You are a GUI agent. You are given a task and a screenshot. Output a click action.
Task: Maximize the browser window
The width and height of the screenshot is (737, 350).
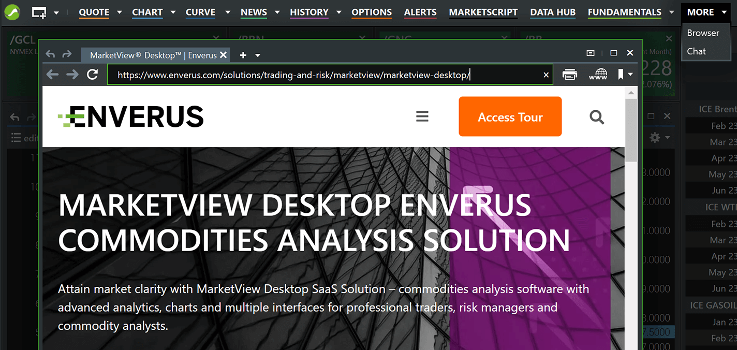(614, 53)
